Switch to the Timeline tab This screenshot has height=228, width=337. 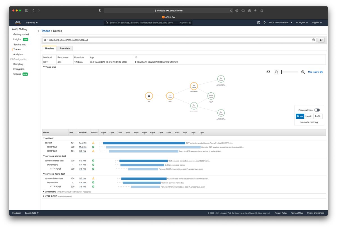tap(49, 48)
